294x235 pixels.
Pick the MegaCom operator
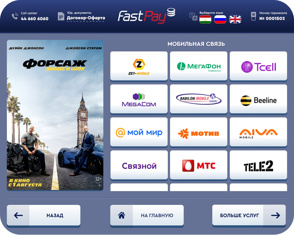click(139, 99)
